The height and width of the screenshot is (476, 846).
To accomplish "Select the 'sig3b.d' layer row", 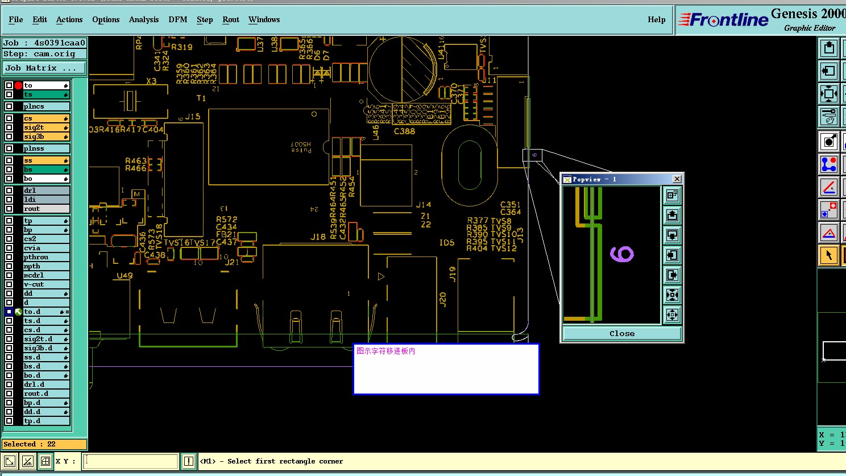I will tap(46, 348).
